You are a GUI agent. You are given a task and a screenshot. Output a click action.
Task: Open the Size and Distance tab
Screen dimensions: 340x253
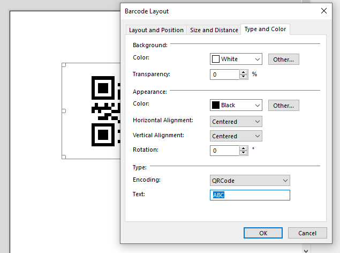point(214,30)
